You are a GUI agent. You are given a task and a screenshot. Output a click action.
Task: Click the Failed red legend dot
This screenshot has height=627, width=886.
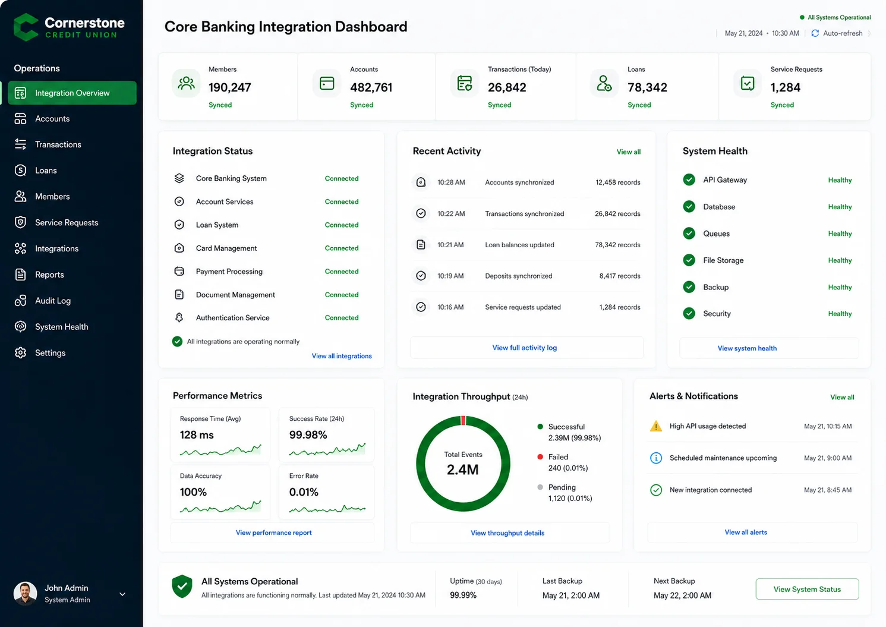540,457
